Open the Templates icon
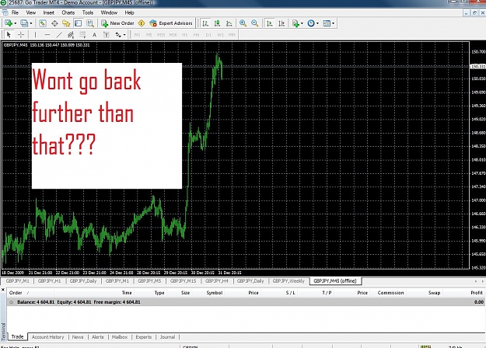This screenshot has width=486, height=348. (x=327, y=23)
